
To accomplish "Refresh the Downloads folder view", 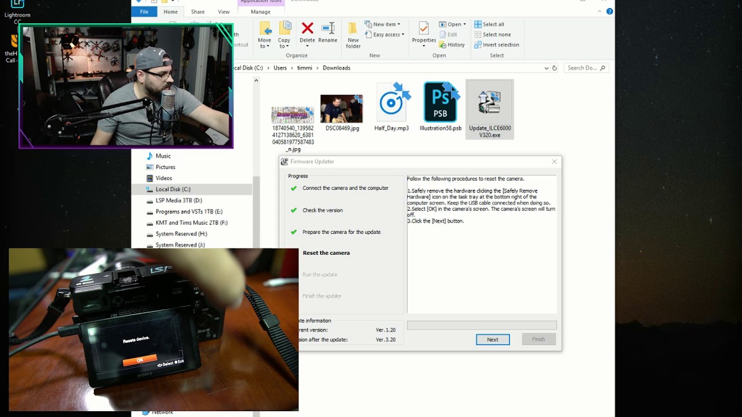I will click(554, 68).
